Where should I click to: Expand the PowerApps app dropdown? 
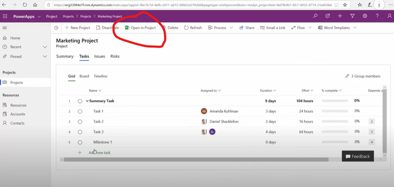(39, 17)
